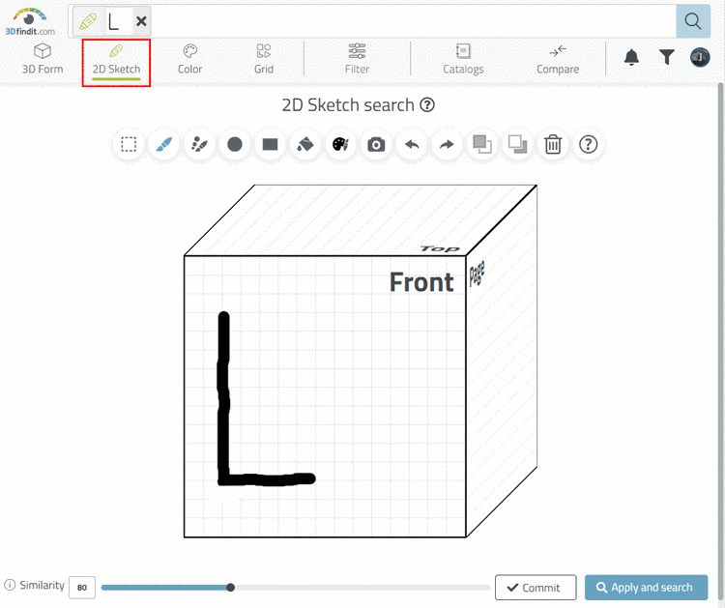Open the Catalogs tab
This screenshot has height=608, width=725.
coord(463,59)
